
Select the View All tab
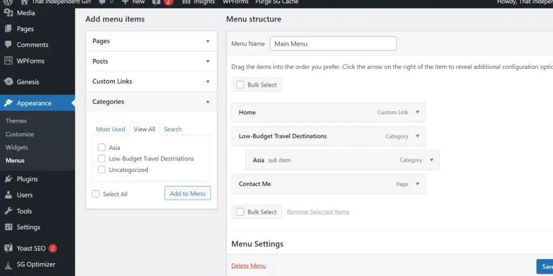click(145, 129)
